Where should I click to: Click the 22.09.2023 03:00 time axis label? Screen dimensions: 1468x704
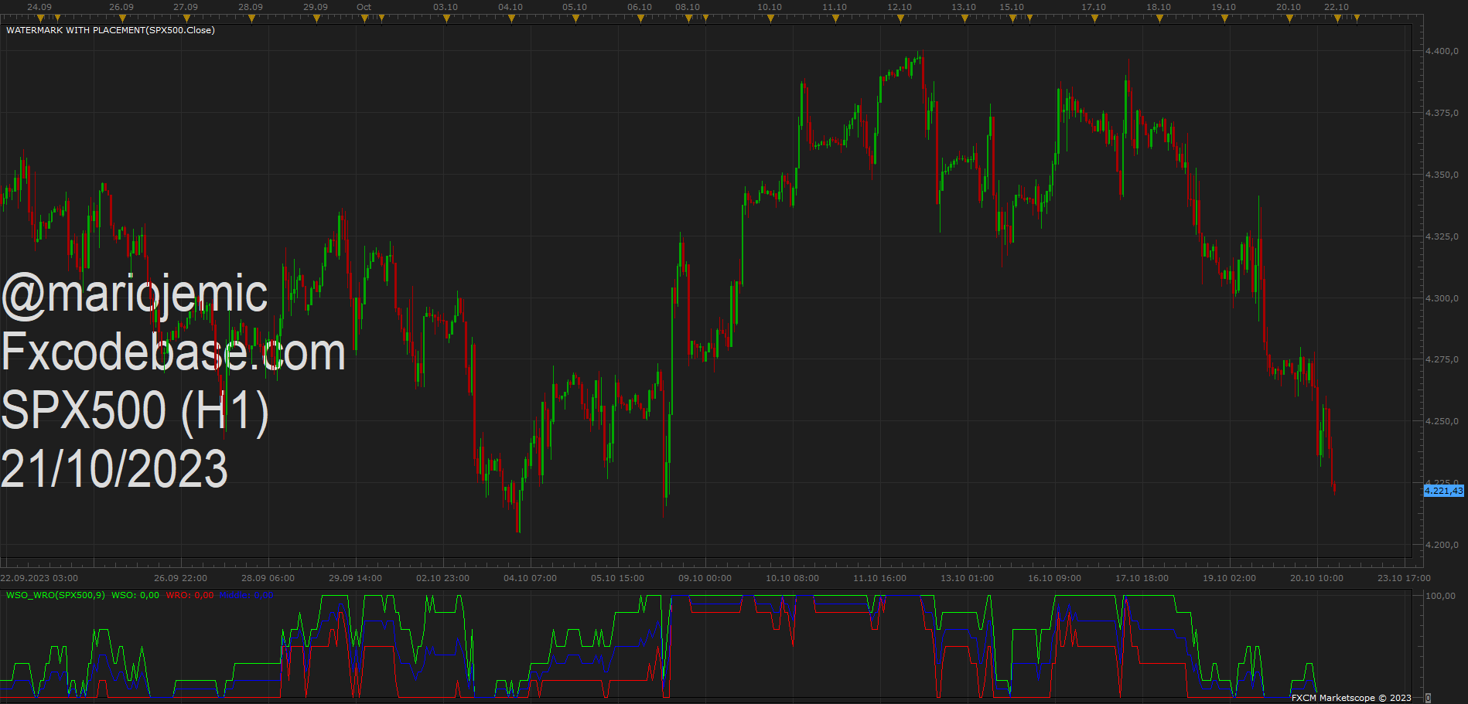39,578
